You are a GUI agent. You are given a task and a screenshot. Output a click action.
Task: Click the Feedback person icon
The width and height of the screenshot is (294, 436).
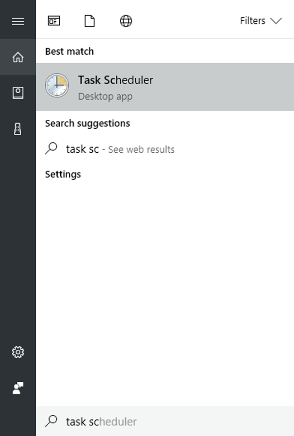point(18,388)
